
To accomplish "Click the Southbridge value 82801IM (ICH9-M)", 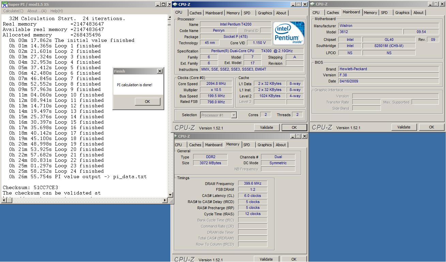I will tap(389, 46).
